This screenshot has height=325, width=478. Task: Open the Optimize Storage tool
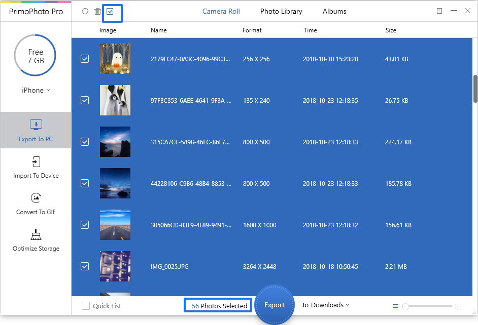[36, 240]
